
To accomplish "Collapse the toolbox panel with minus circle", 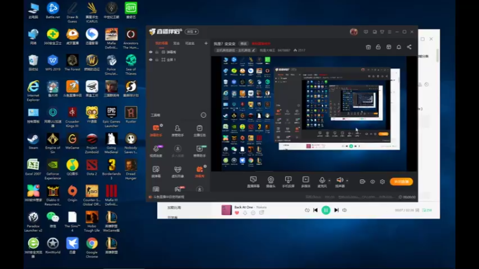I will 203,115.
